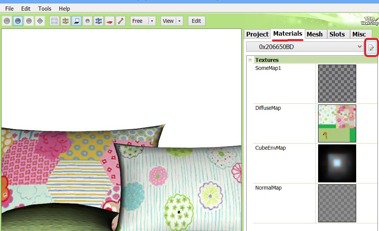Click the DiffuseMap label
Image resolution: width=379 pixels, height=231 pixels.
point(268,108)
